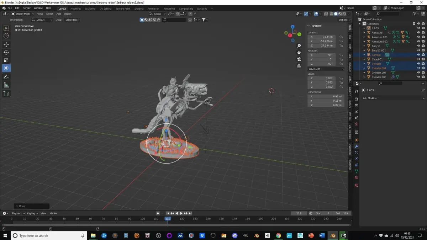Open Orientation Default dropdown
Image resolution: width=427 pixels, height=240 pixels.
(x=42, y=20)
